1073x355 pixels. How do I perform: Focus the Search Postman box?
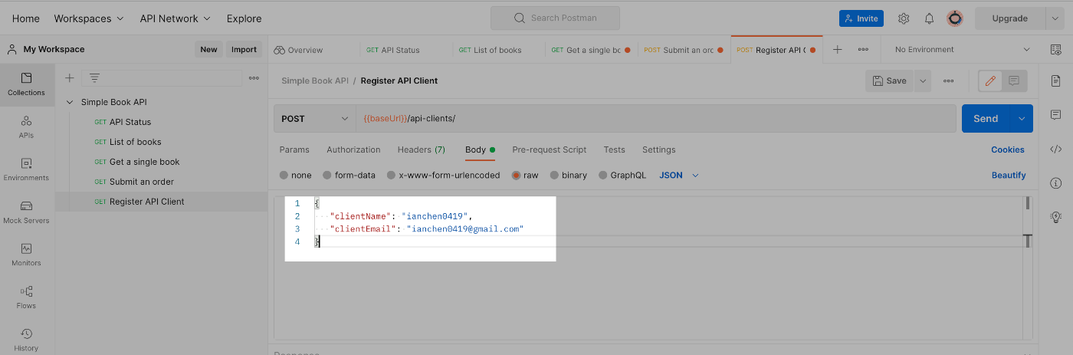555,18
